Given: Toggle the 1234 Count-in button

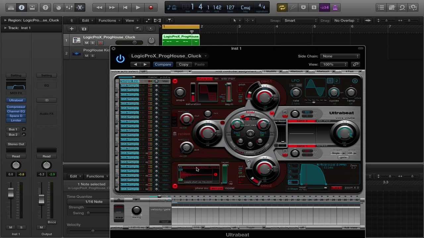Looking at the screenshot, I should coord(324,7).
